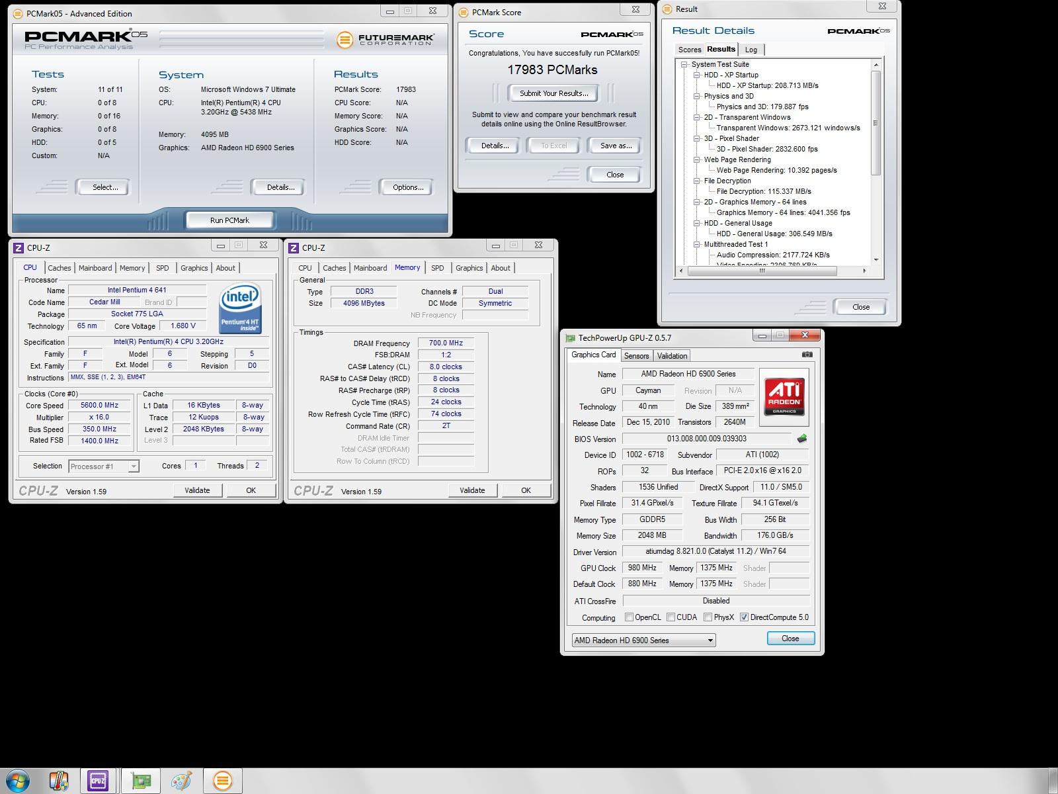Collapse the Physics and 3D node
This screenshot has width=1058, height=794.
(697, 96)
